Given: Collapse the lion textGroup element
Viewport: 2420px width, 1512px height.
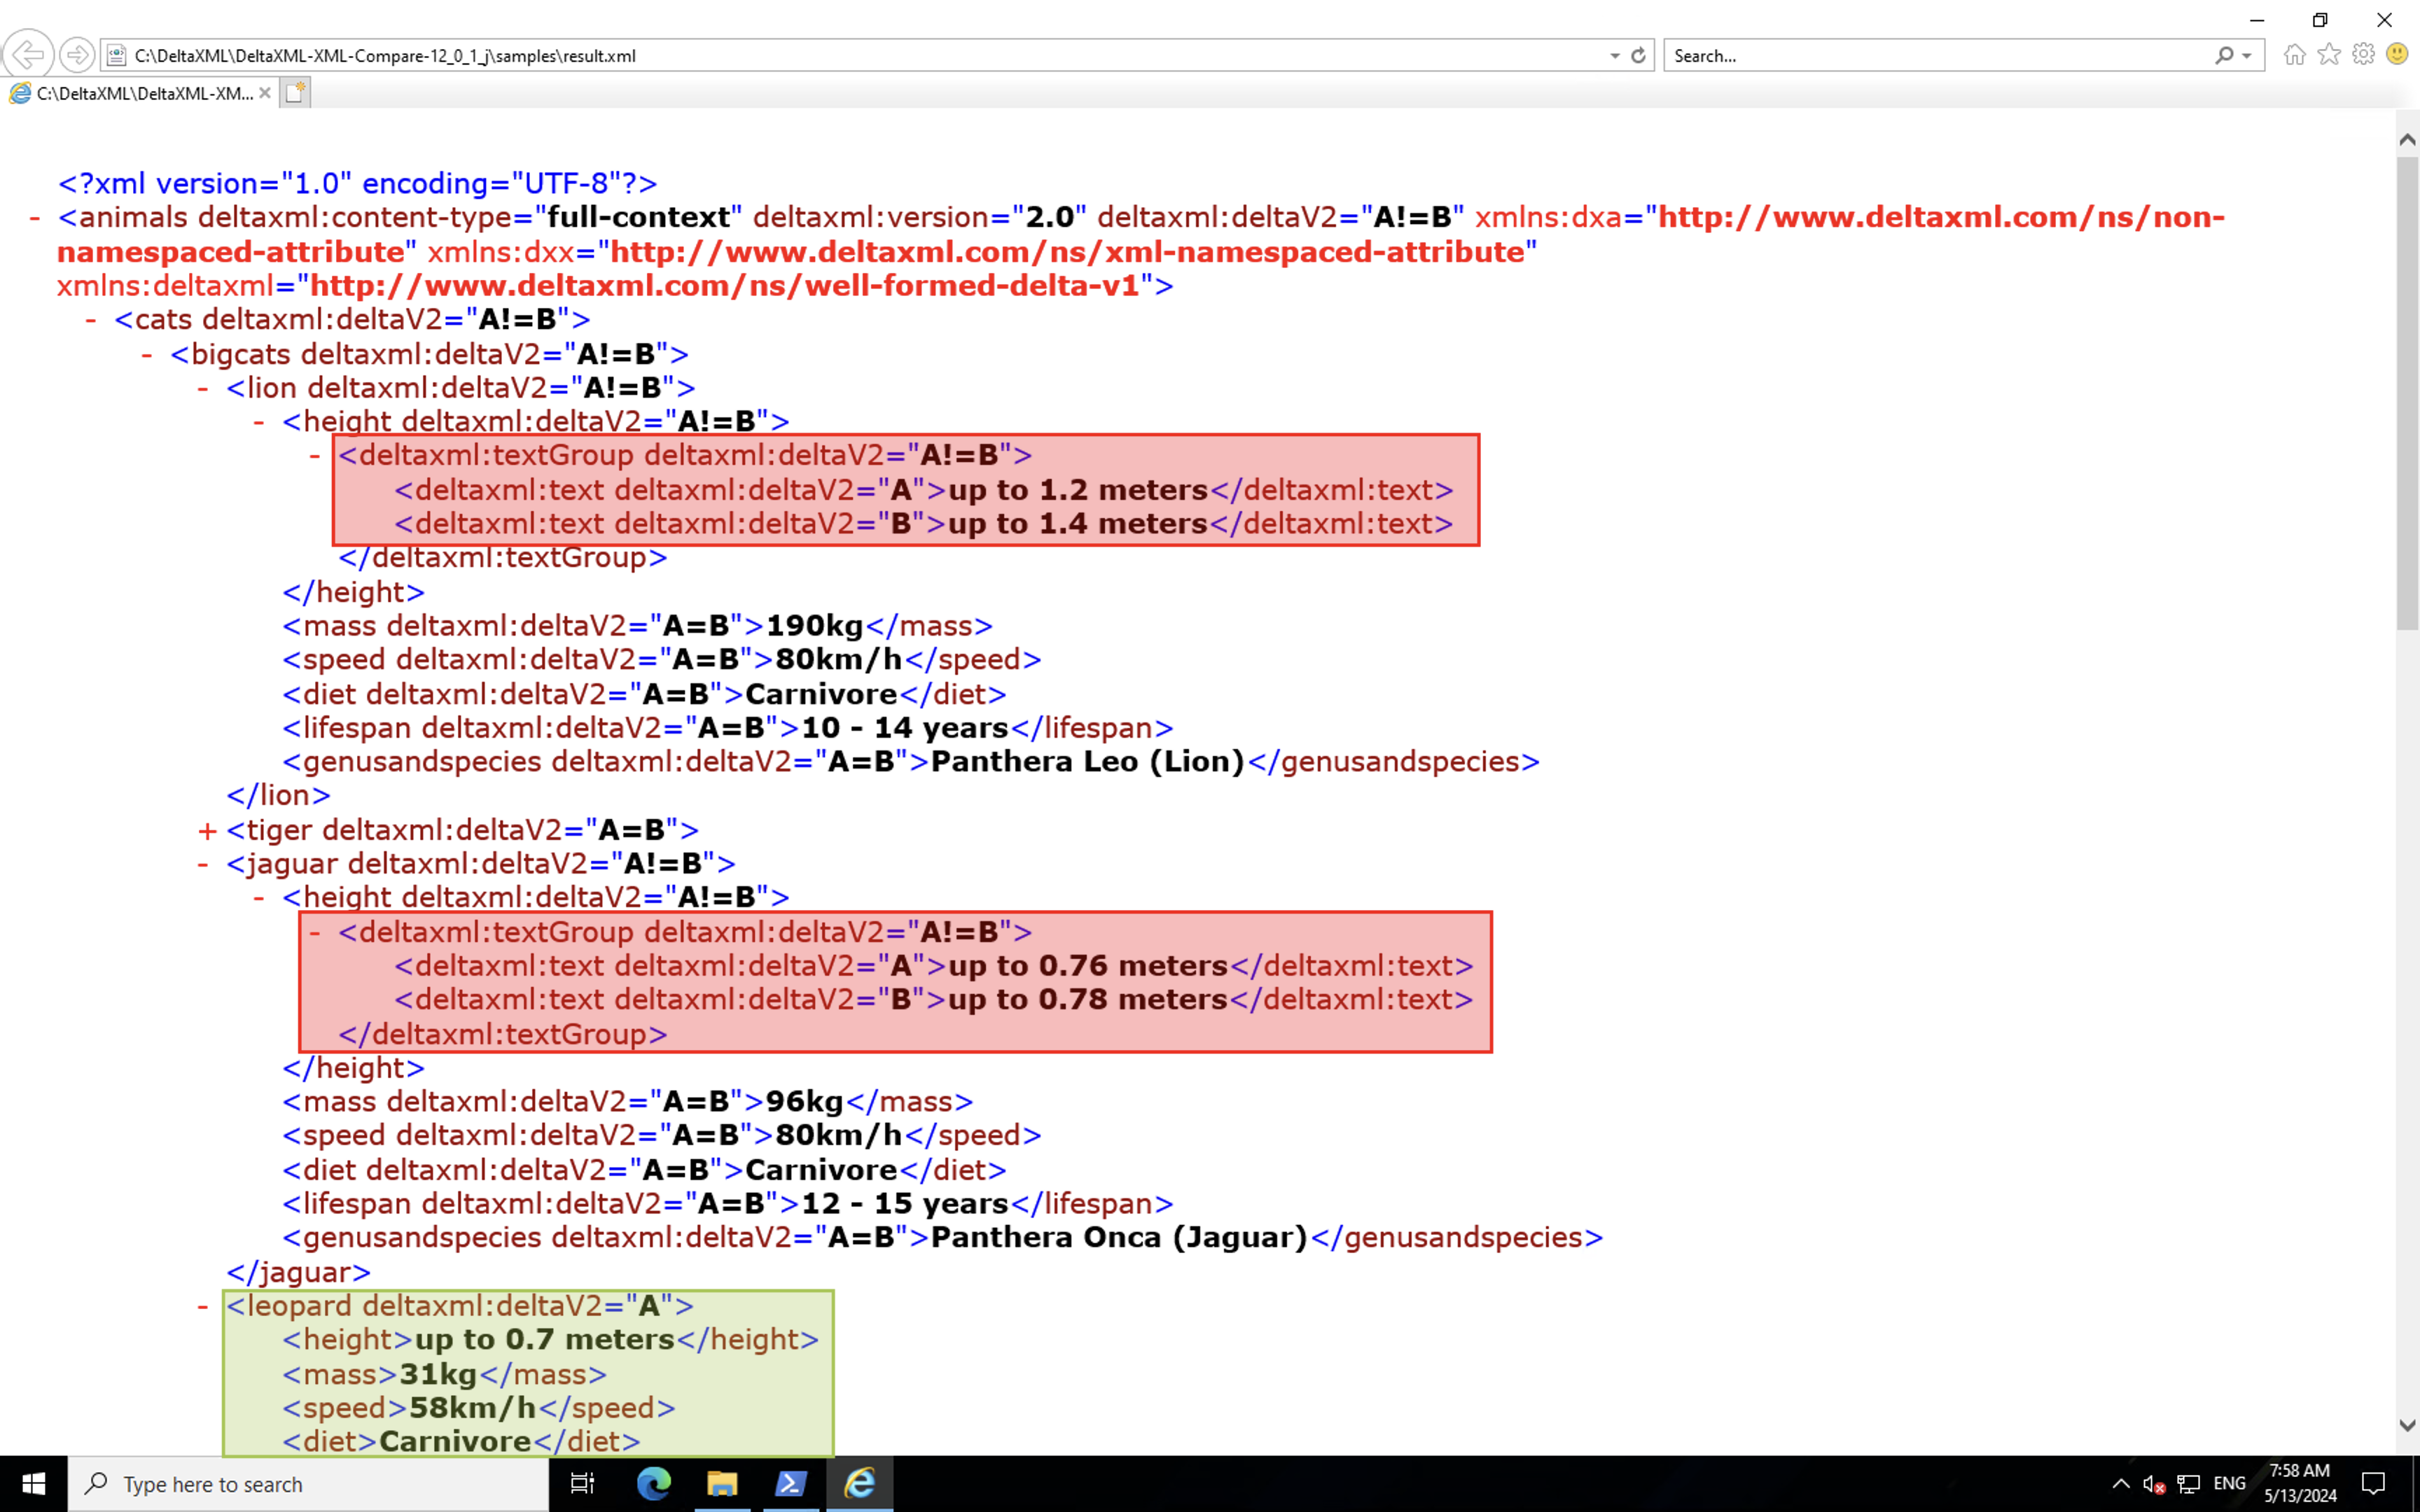Looking at the screenshot, I should point(315,456).
